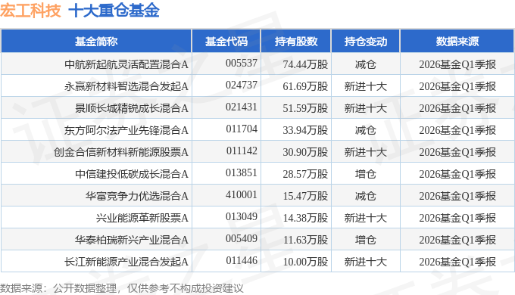515x295 pixels.
Task: Select fund 中航新起航灵活配置混合A
Action: click(126, 64)
